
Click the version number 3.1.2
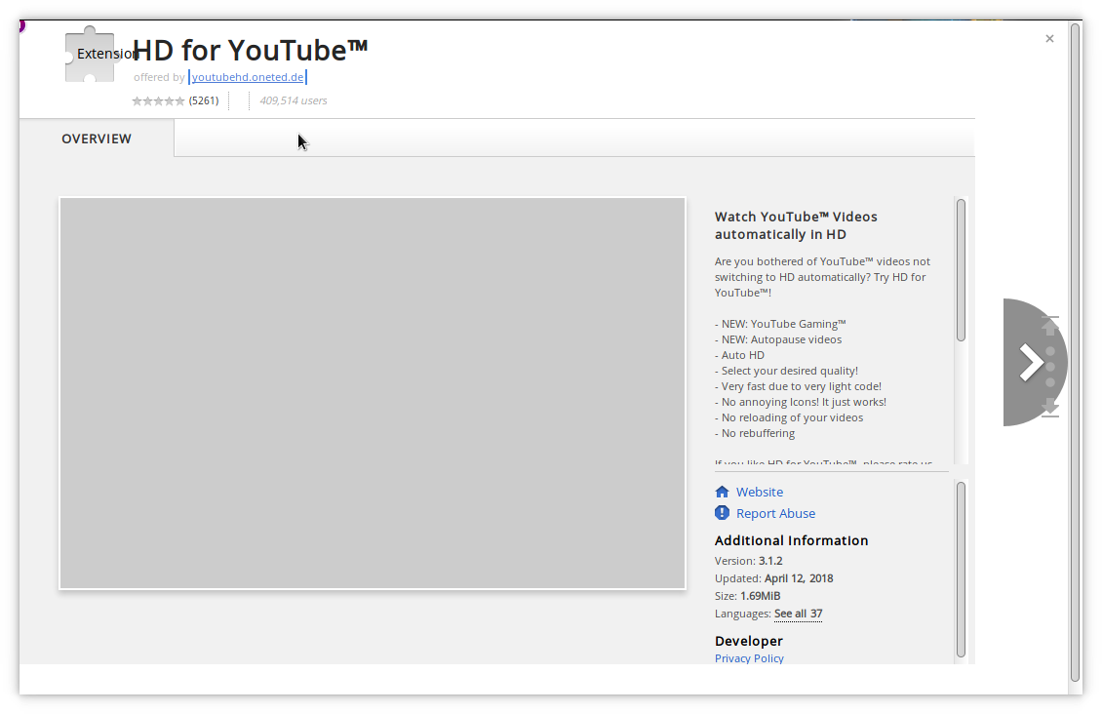[x=770, y=561]
